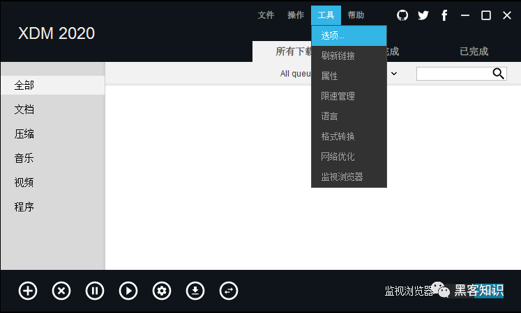Expand the sort dropdown chevron
521x313 pixels.
(x=394, y=74)
